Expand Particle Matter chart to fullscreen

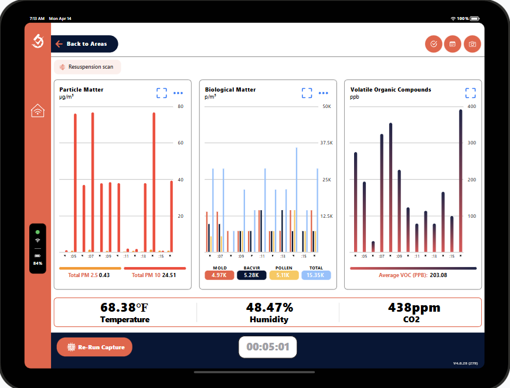coord(161,93)
